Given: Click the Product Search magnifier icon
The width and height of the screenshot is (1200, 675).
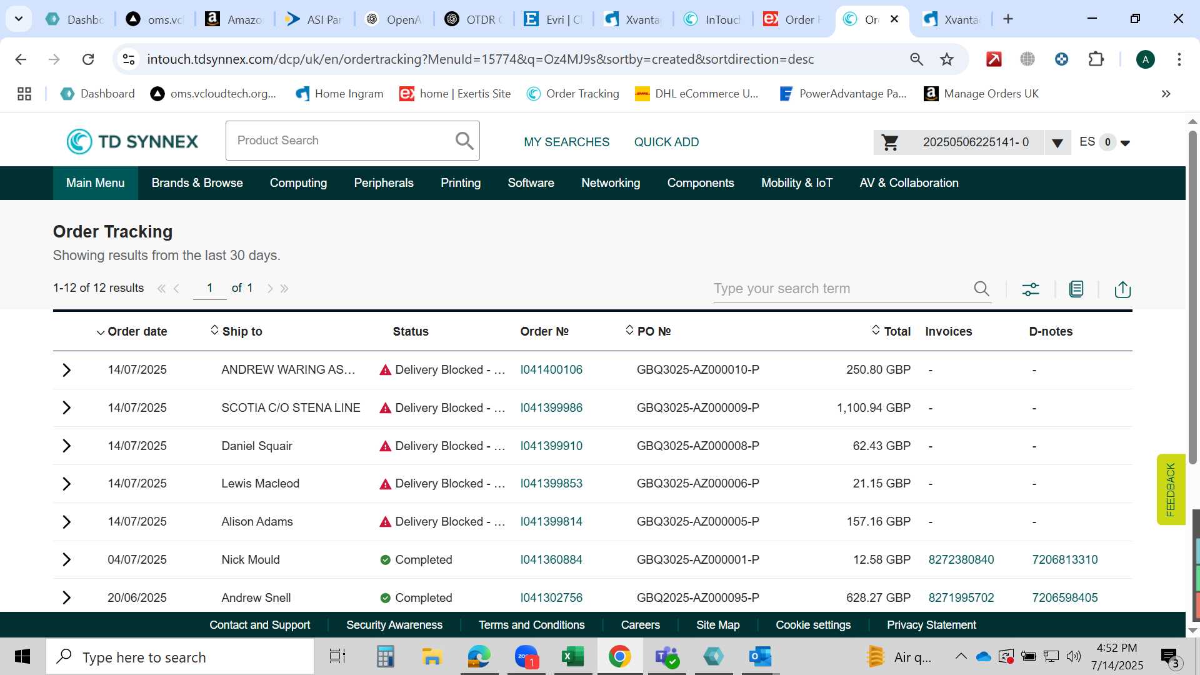Looking at the screenshot, I should pos(464,141).
